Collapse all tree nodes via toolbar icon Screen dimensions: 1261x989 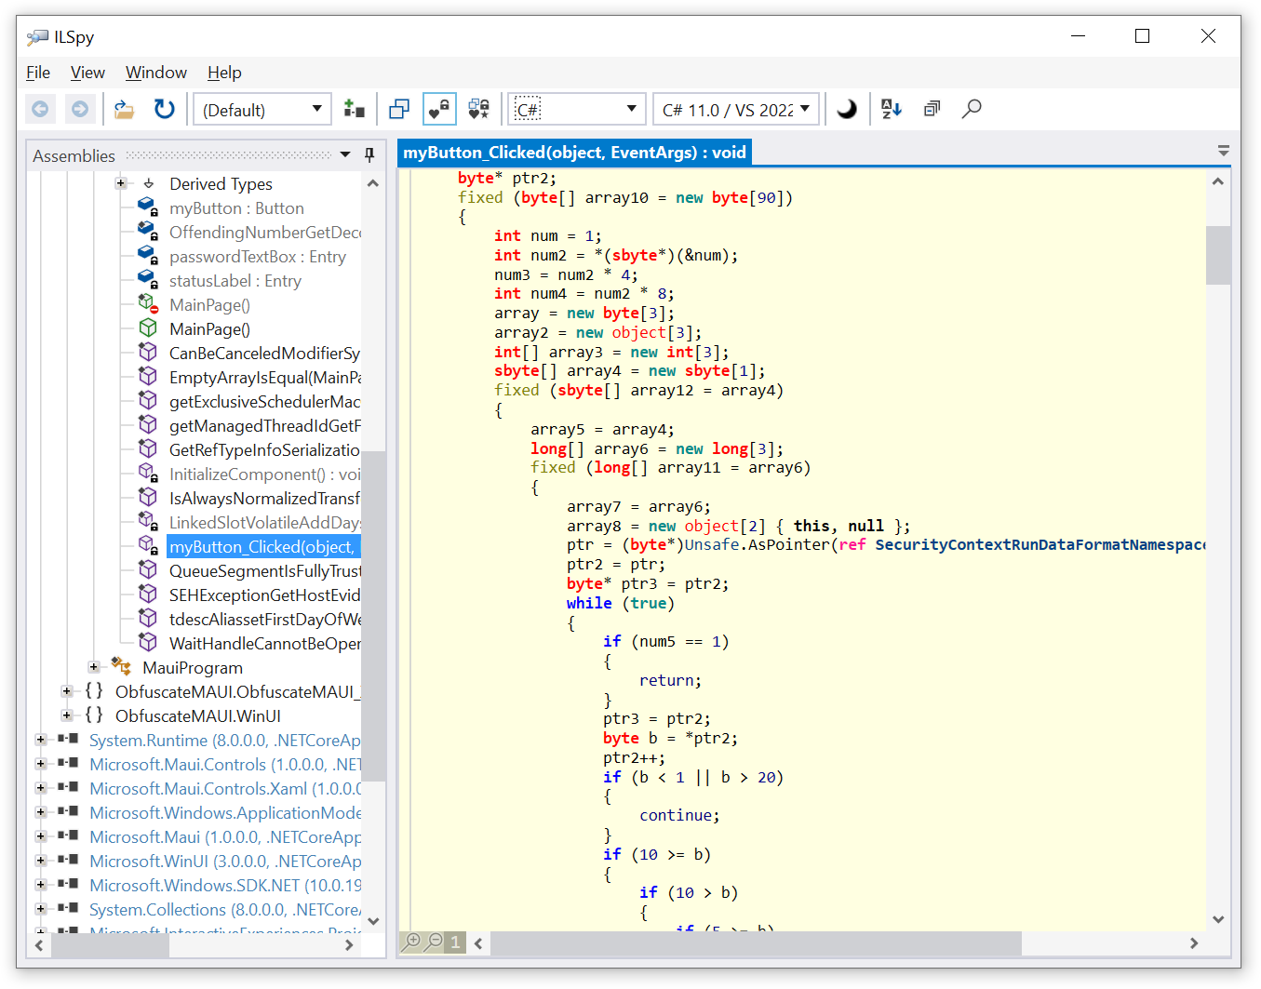coord(932,109)
